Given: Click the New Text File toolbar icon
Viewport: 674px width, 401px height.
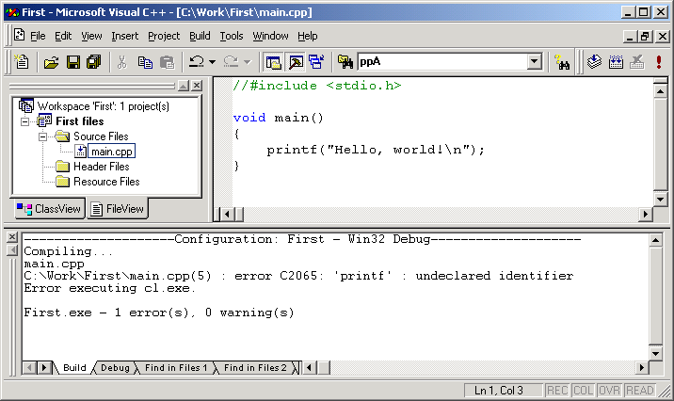Looking at the screenshot, I should (22, 62).
